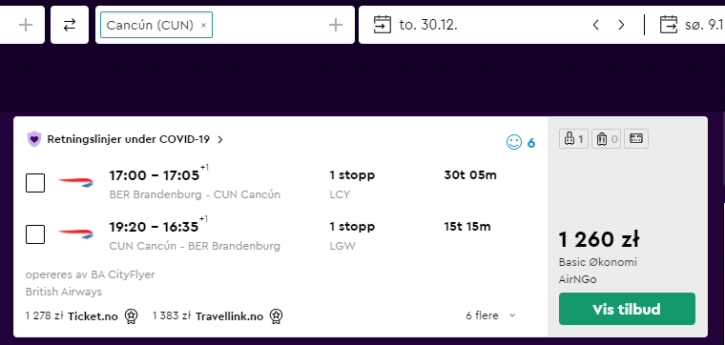Expand the 6 flere offers dropdown
Viewport: 725px width, 345px height.
490,315
